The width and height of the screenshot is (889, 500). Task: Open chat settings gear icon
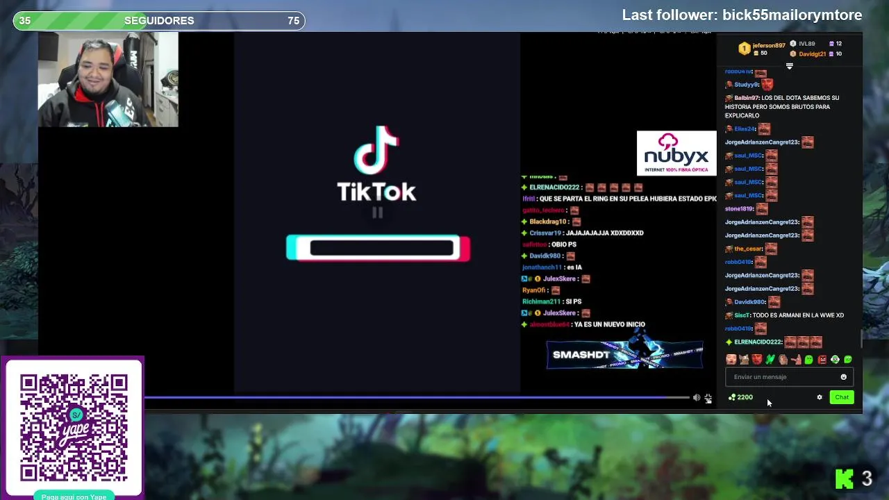pos(820,397)
